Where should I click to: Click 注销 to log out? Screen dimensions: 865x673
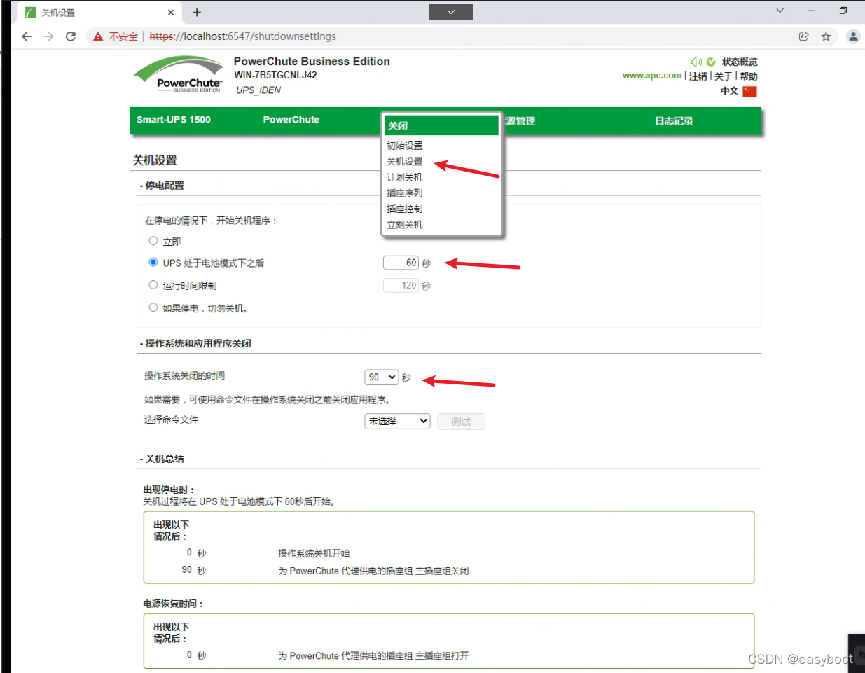[x=698, y=76]
